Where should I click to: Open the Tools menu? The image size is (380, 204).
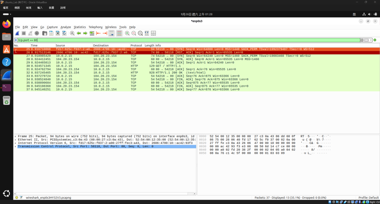[122, 27]
